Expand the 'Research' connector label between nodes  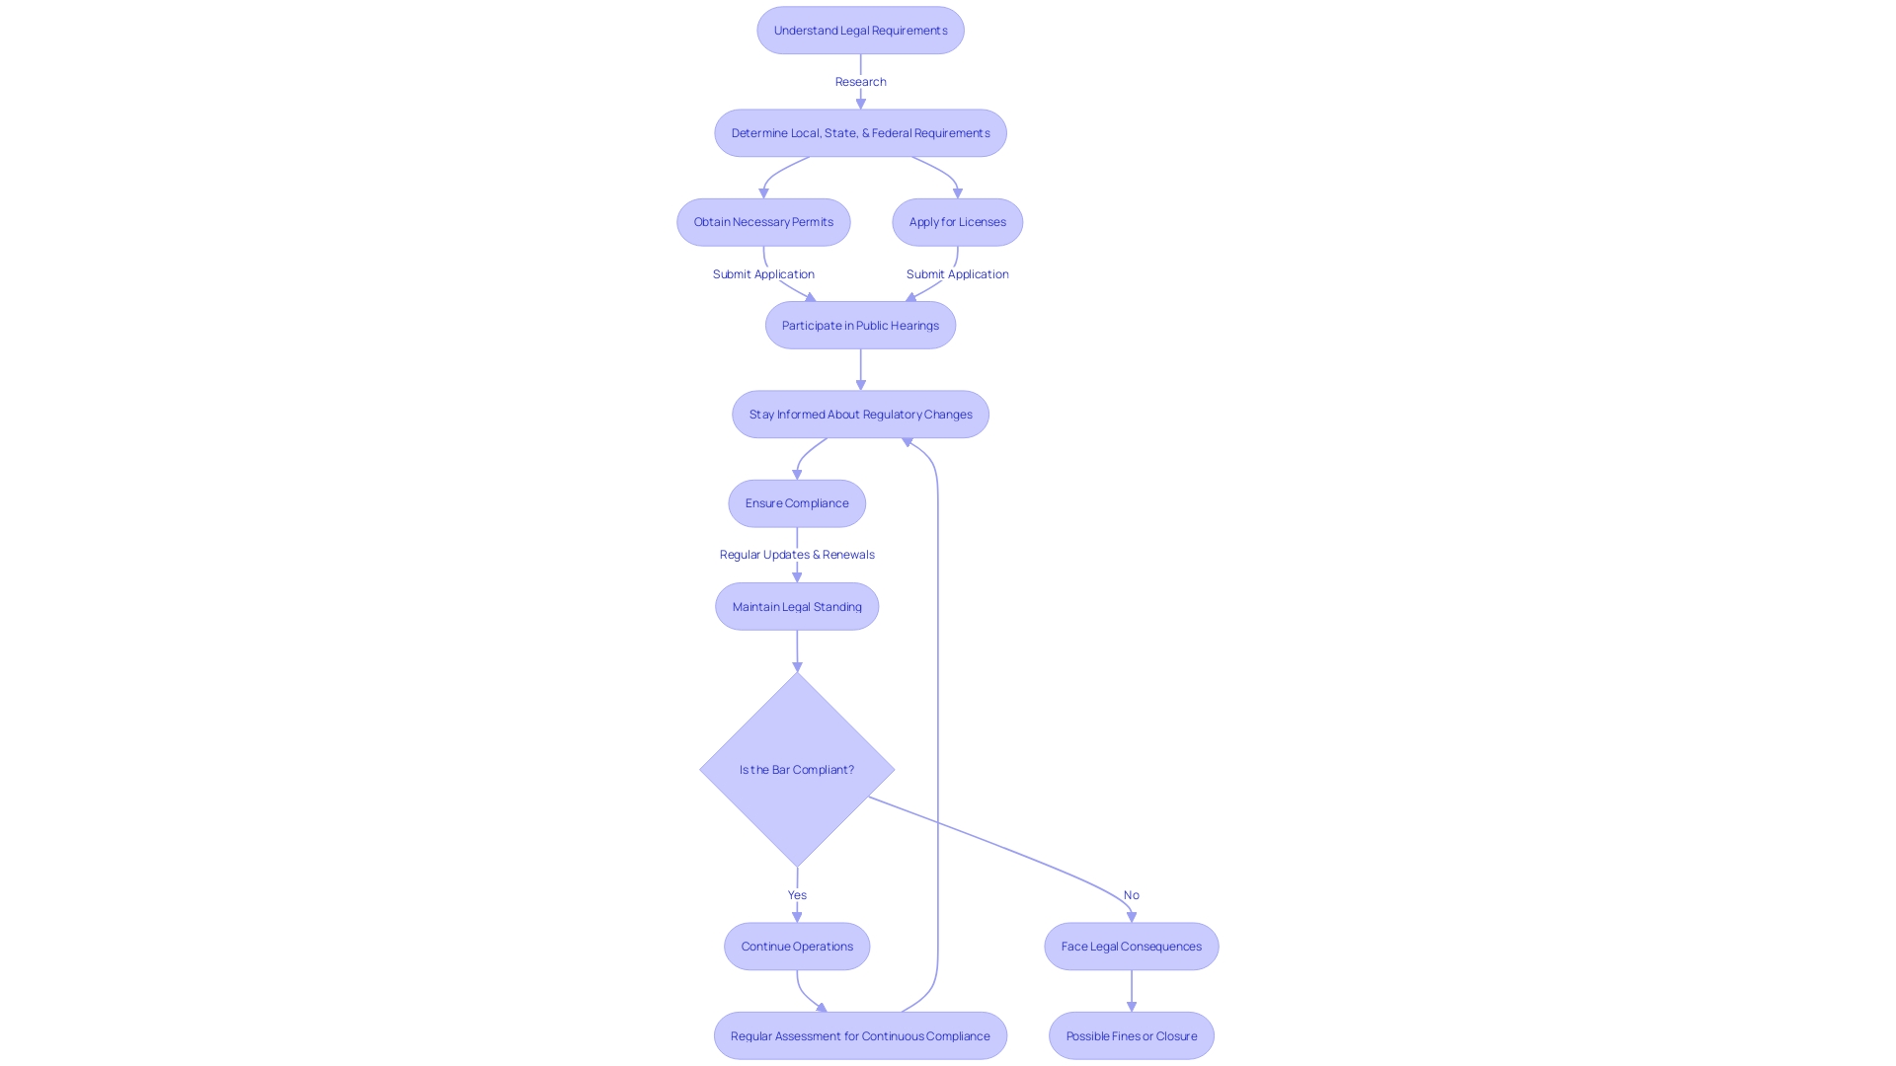[859, 81]
